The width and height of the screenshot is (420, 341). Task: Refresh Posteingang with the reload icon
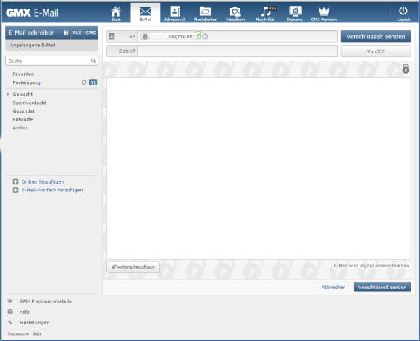[84, 82]
